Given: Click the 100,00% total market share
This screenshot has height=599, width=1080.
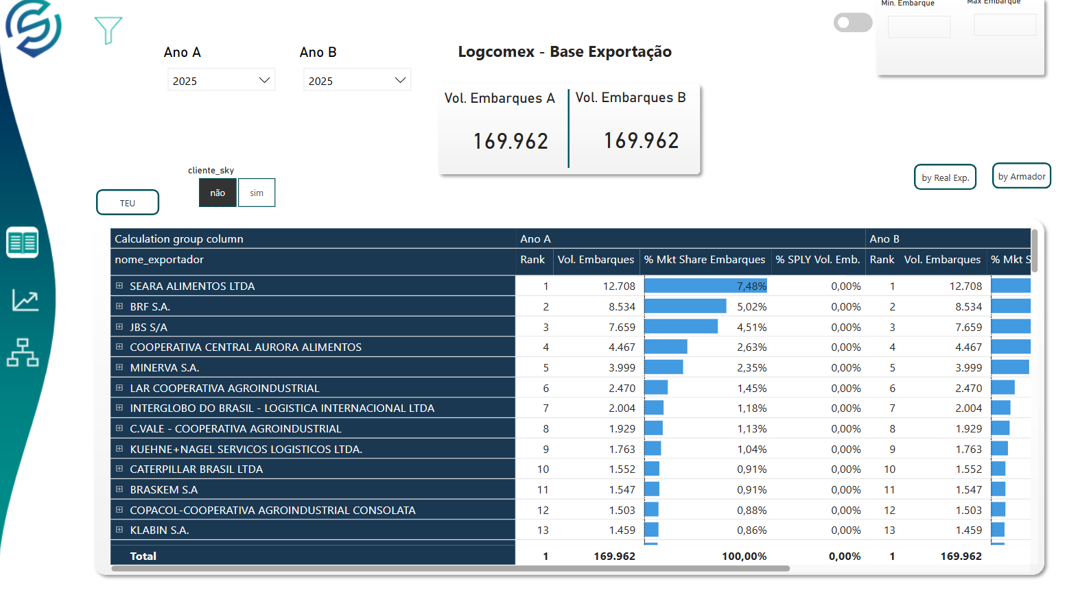Looking at the screenshot, I should point(744,556).
